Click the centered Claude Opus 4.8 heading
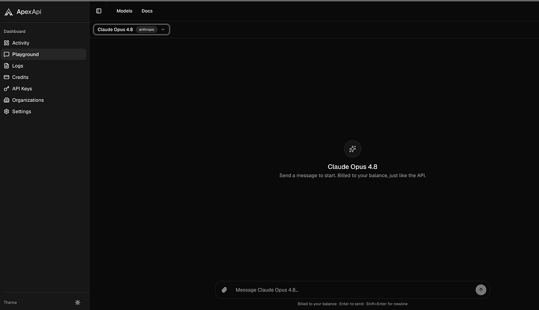Viewport: 539px width, 310px height. pyautogui.click(x=352, y=167)
